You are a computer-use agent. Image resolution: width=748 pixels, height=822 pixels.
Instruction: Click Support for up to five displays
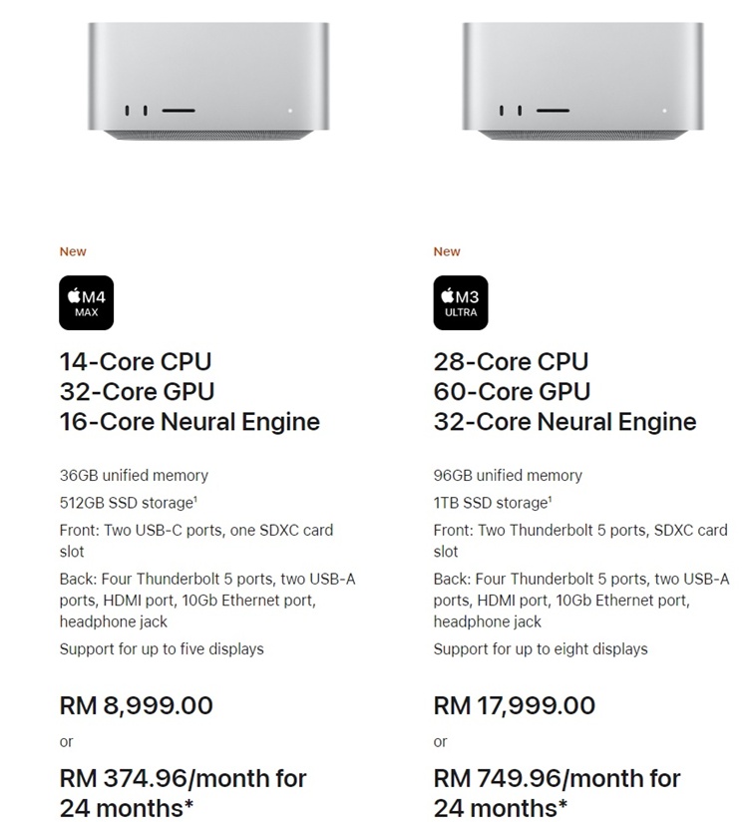162,649
